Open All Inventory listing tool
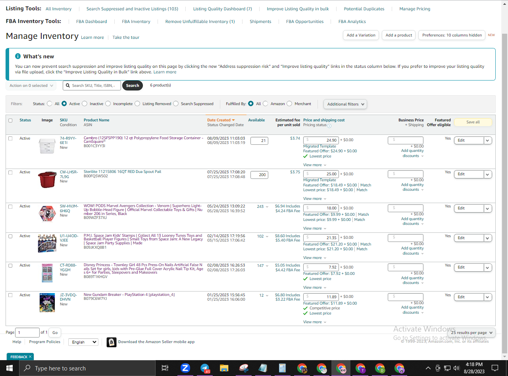This screenshot has width=508, height=376. coord(59,9)
